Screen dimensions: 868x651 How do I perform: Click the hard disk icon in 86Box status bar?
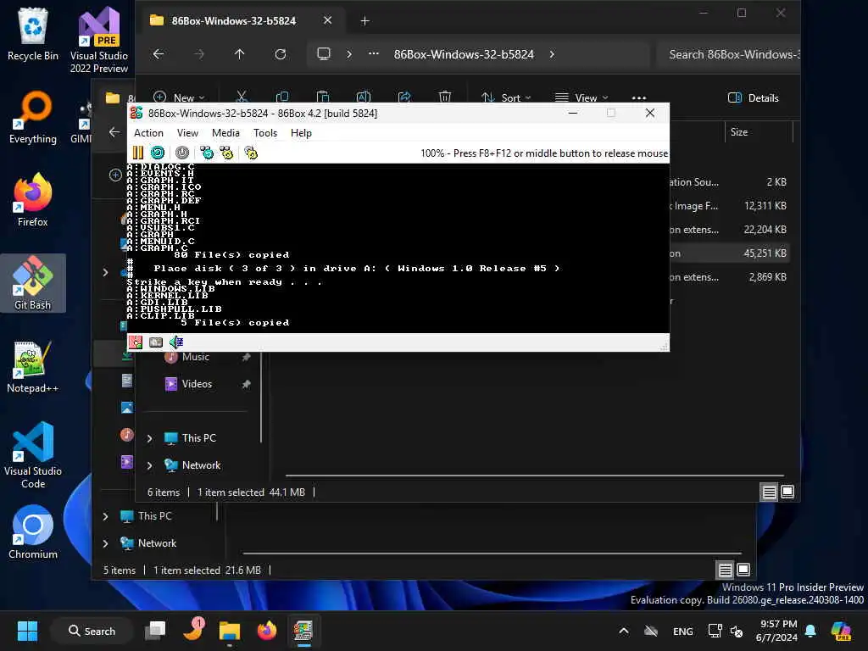[156, 342]
